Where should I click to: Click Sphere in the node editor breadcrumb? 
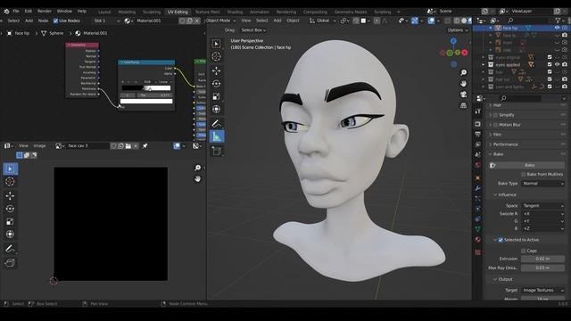coord(56,33)
